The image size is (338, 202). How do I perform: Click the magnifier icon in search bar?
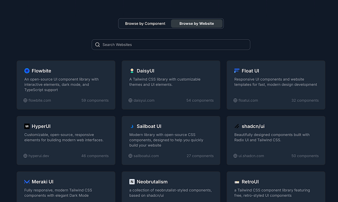(x=97, y=44)
